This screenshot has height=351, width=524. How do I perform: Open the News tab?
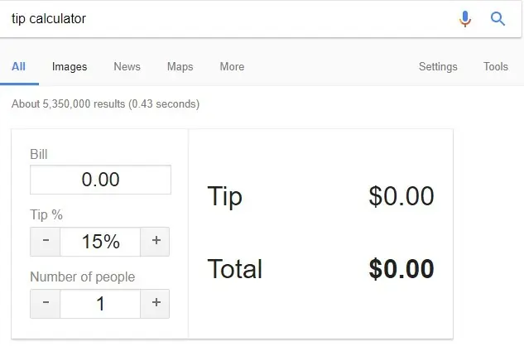point(127,67)
